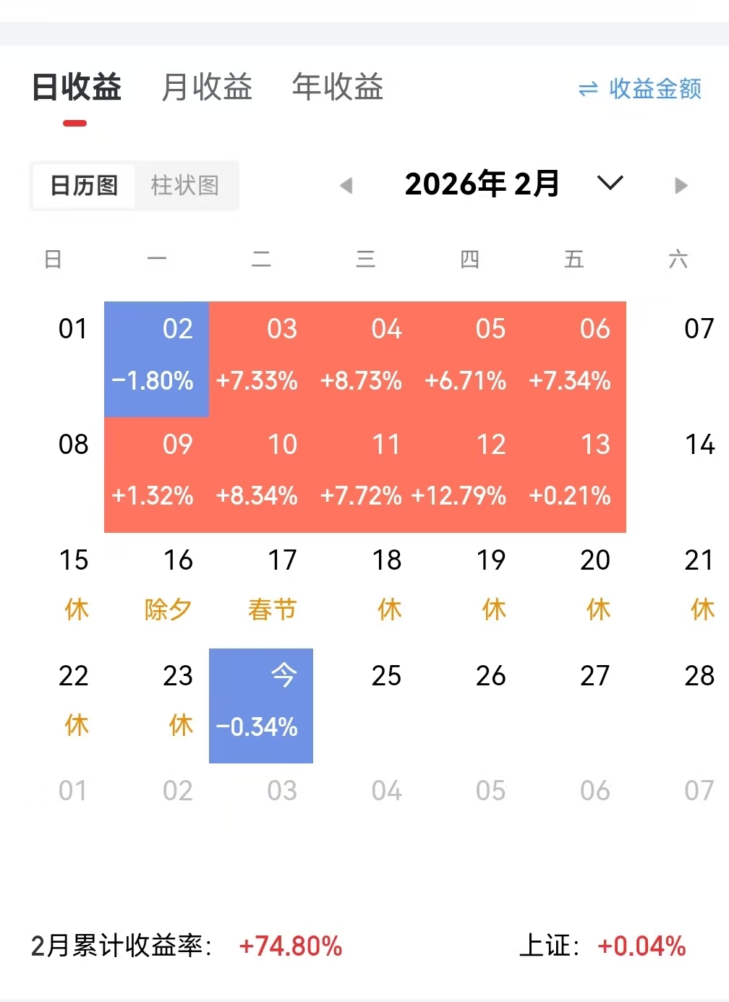Open the 2026年2月 month picker label
This screenshot has width=729, height=1002.
coord(482,184)
